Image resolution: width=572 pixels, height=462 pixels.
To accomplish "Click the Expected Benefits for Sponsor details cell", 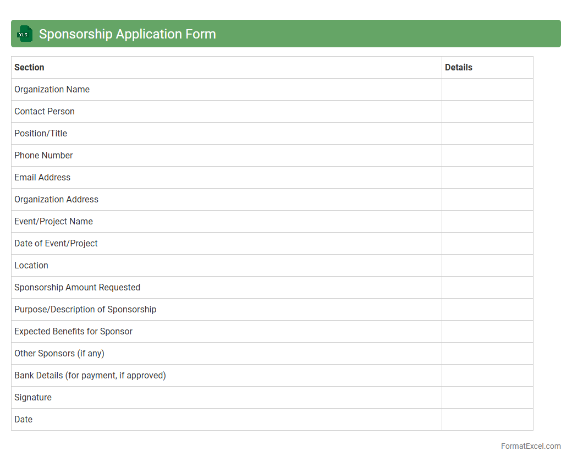I will coord(487,331).
